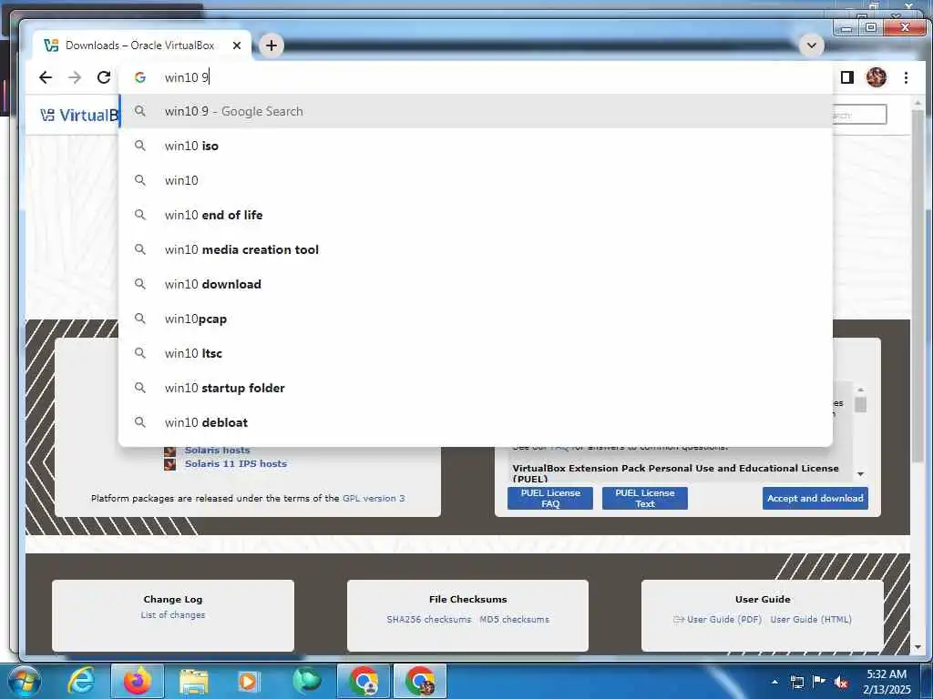The width and height of the screenshot is (933, 699).
Task: Click the icon next to Solaris 11 IPS hosts
Action: (x=170, y=463)
